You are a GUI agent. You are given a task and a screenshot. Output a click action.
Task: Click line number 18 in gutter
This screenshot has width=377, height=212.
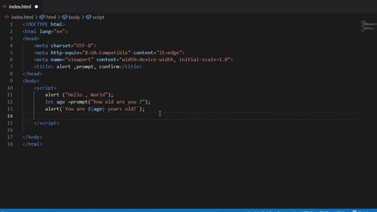(x=10, y=144)
